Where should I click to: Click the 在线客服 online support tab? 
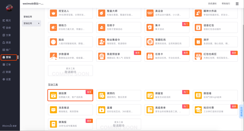coord(241,112)
